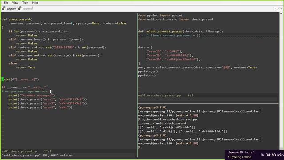
Task: Click the 'elif spec_sym and not set' line
Action: [55, 55]
